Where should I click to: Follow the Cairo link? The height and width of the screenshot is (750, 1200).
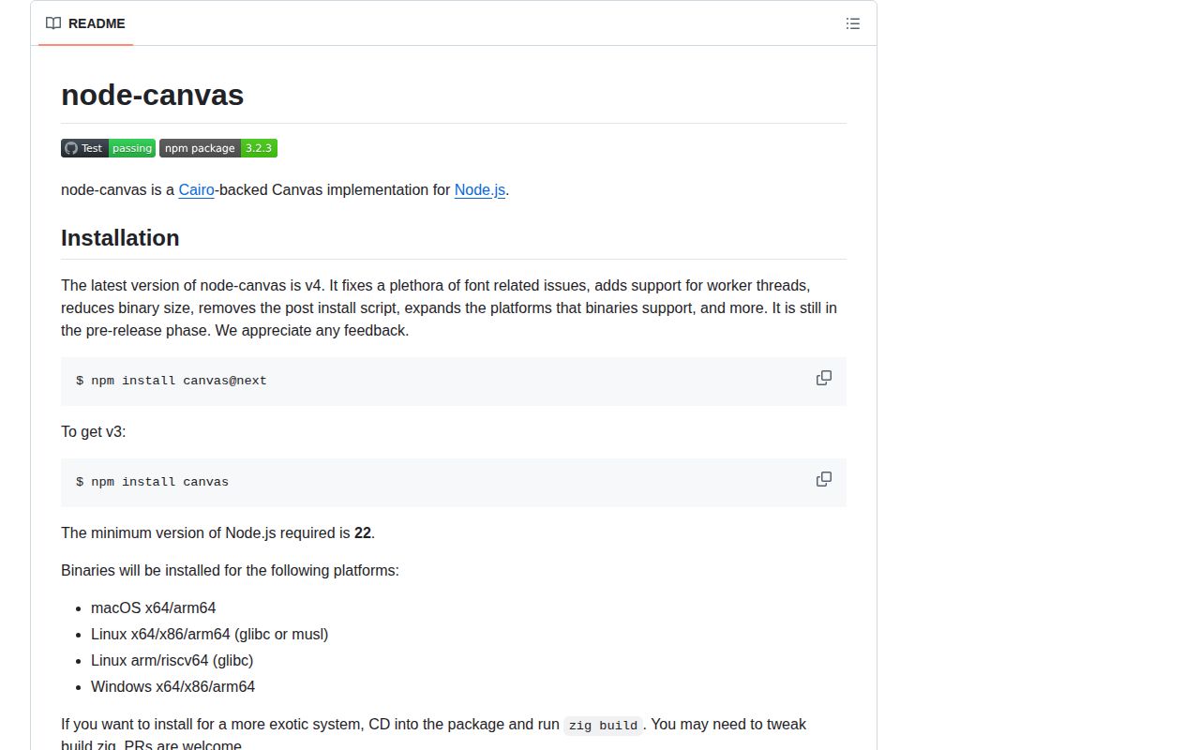click(197, 189)
